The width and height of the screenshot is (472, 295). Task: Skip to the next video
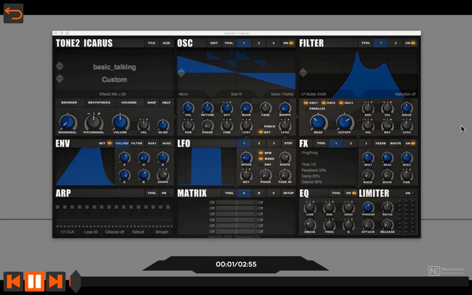(55, 281)
